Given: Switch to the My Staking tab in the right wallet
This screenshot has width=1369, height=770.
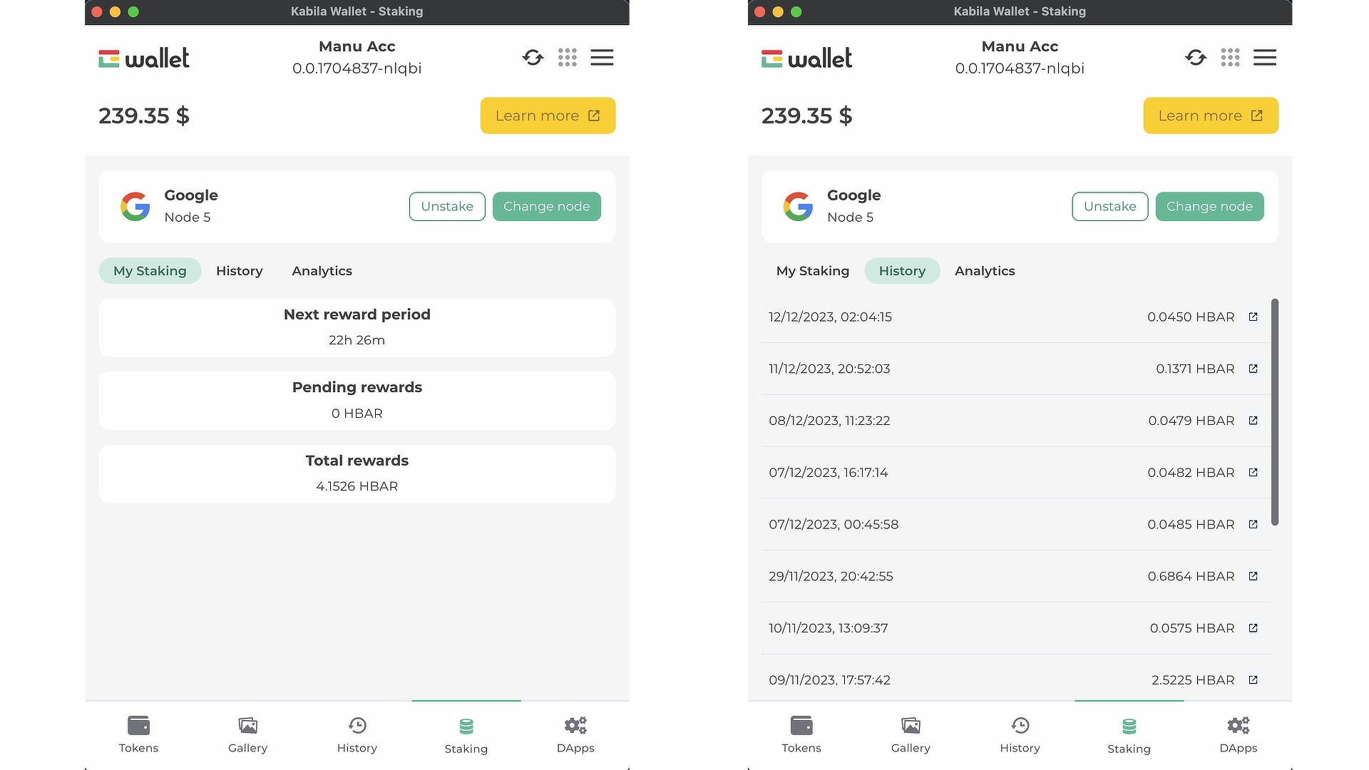Looking at the screenshot, I should (x=812, y=271).
